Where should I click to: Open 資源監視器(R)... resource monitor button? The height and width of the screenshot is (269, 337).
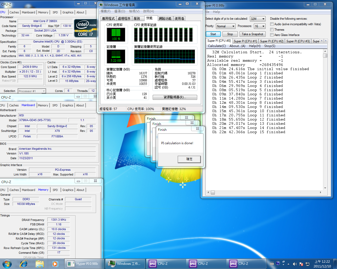pyautogui.click(x=175, y=97)
